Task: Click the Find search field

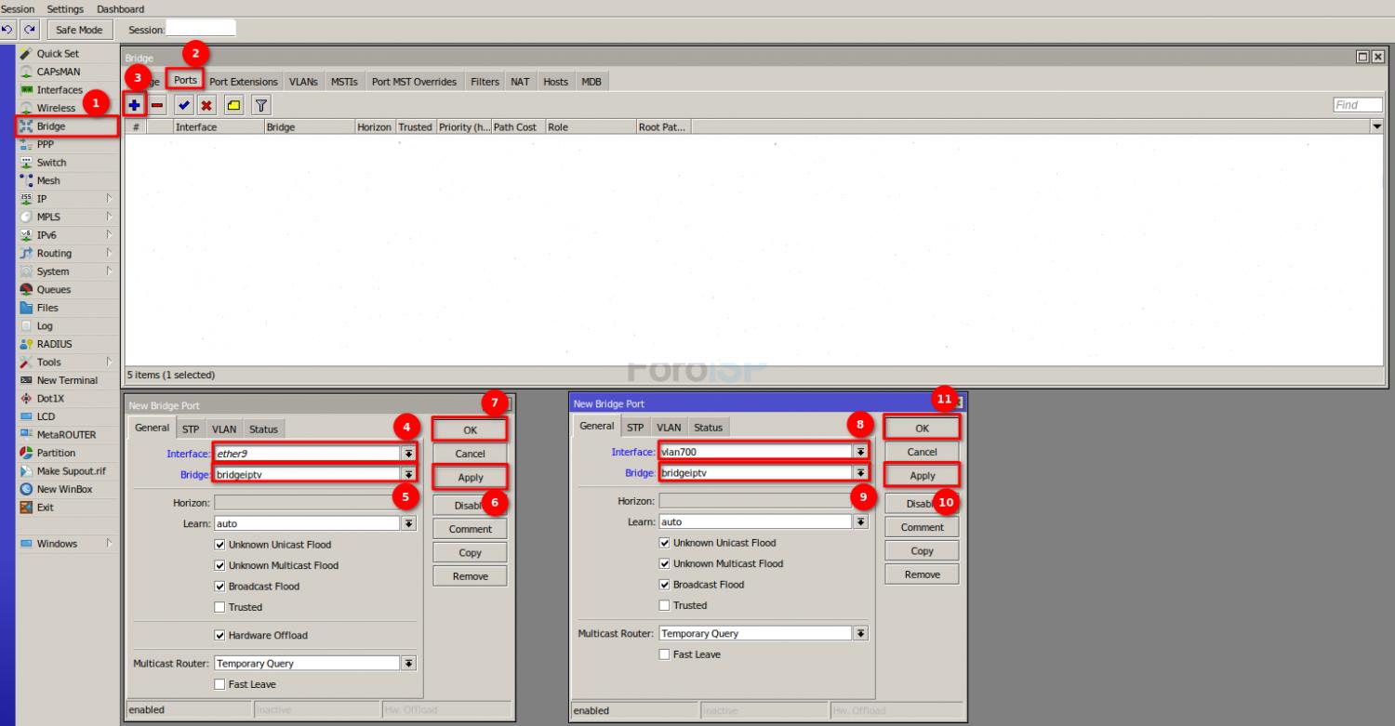Action: pyautogui.click(x=1357, y=105)
